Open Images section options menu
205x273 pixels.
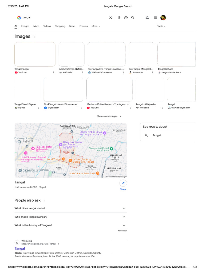pos(34,37)
